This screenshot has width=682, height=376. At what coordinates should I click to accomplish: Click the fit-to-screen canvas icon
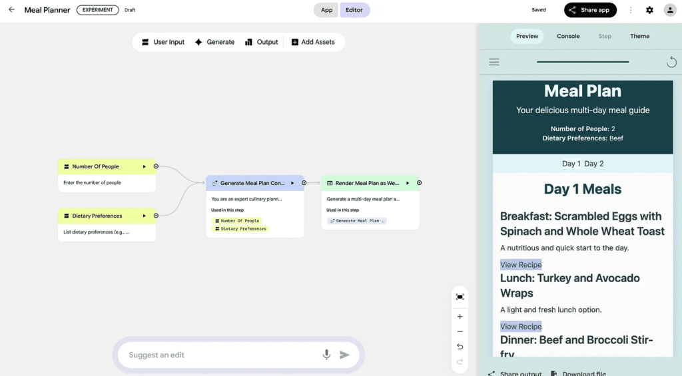(460, 297)
